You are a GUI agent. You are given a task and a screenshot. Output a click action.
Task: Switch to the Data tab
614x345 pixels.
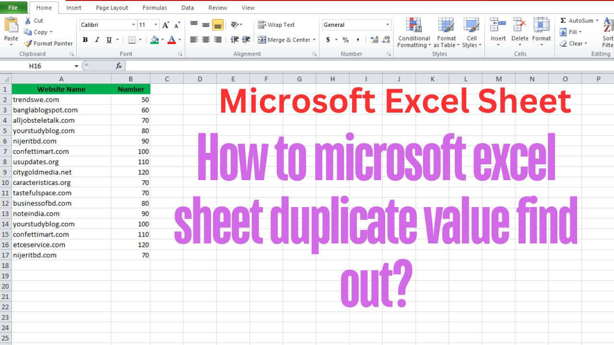[188, 8]
